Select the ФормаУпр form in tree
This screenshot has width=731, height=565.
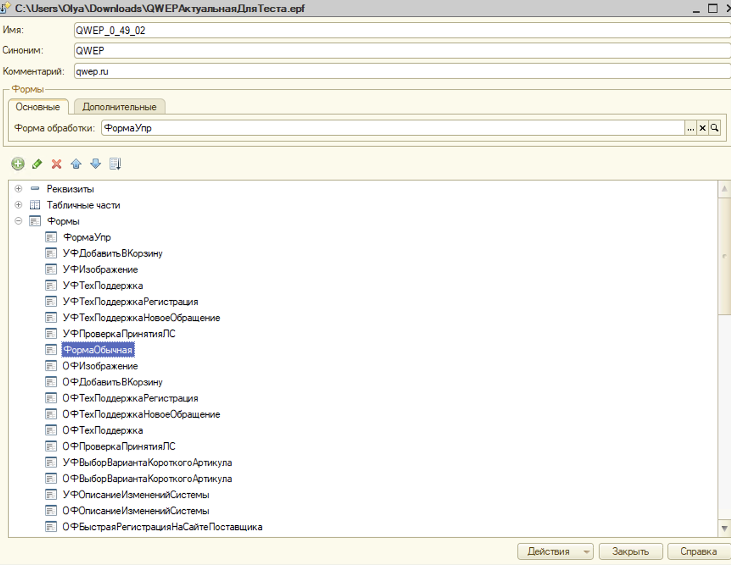click(x=87, y=237)
